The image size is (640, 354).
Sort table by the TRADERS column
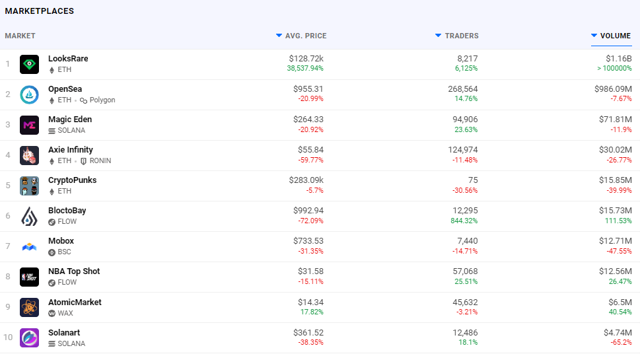click(457, 36)
